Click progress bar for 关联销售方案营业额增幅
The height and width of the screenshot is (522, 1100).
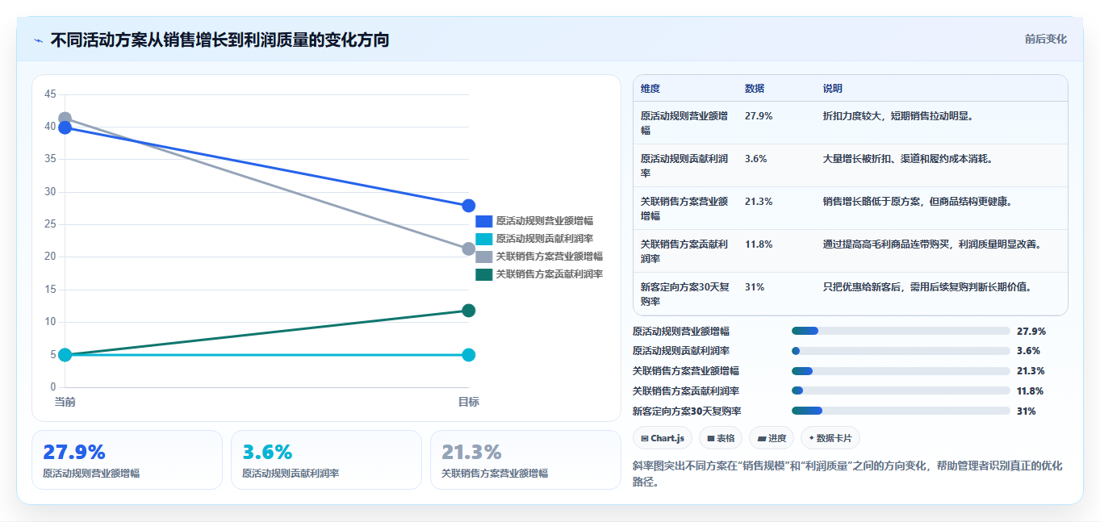click(x=901, y=371)
